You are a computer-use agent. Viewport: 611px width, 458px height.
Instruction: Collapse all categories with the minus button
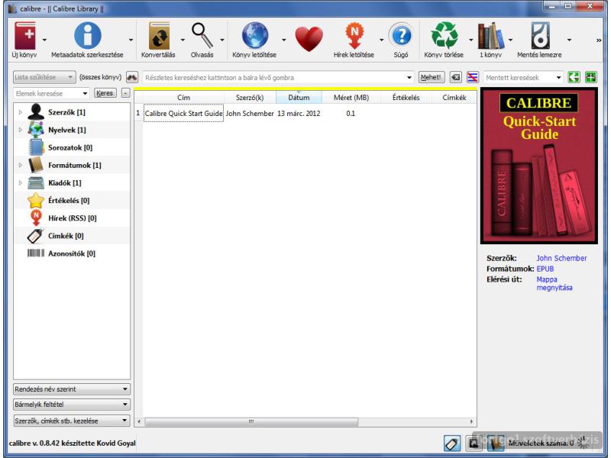point(125,93)
